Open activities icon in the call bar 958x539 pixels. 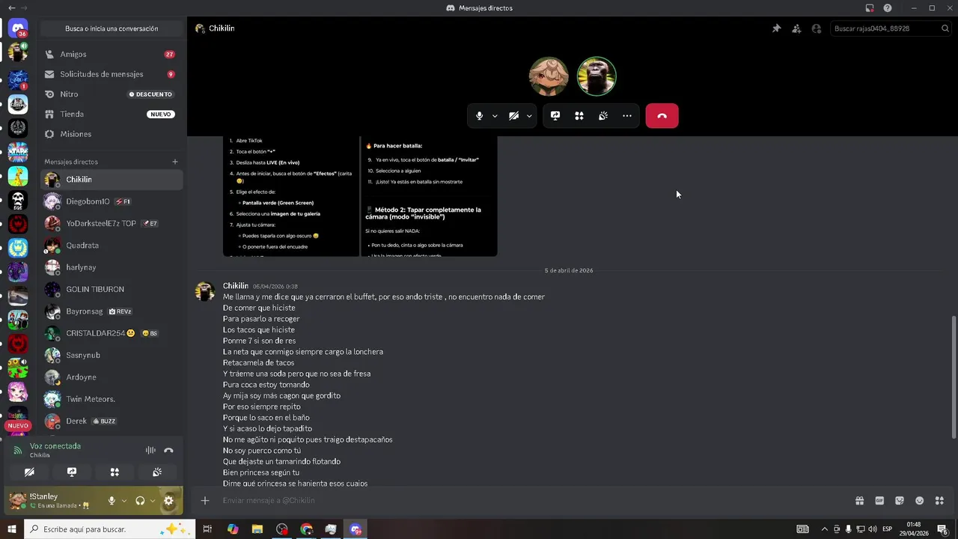[579, 116]
